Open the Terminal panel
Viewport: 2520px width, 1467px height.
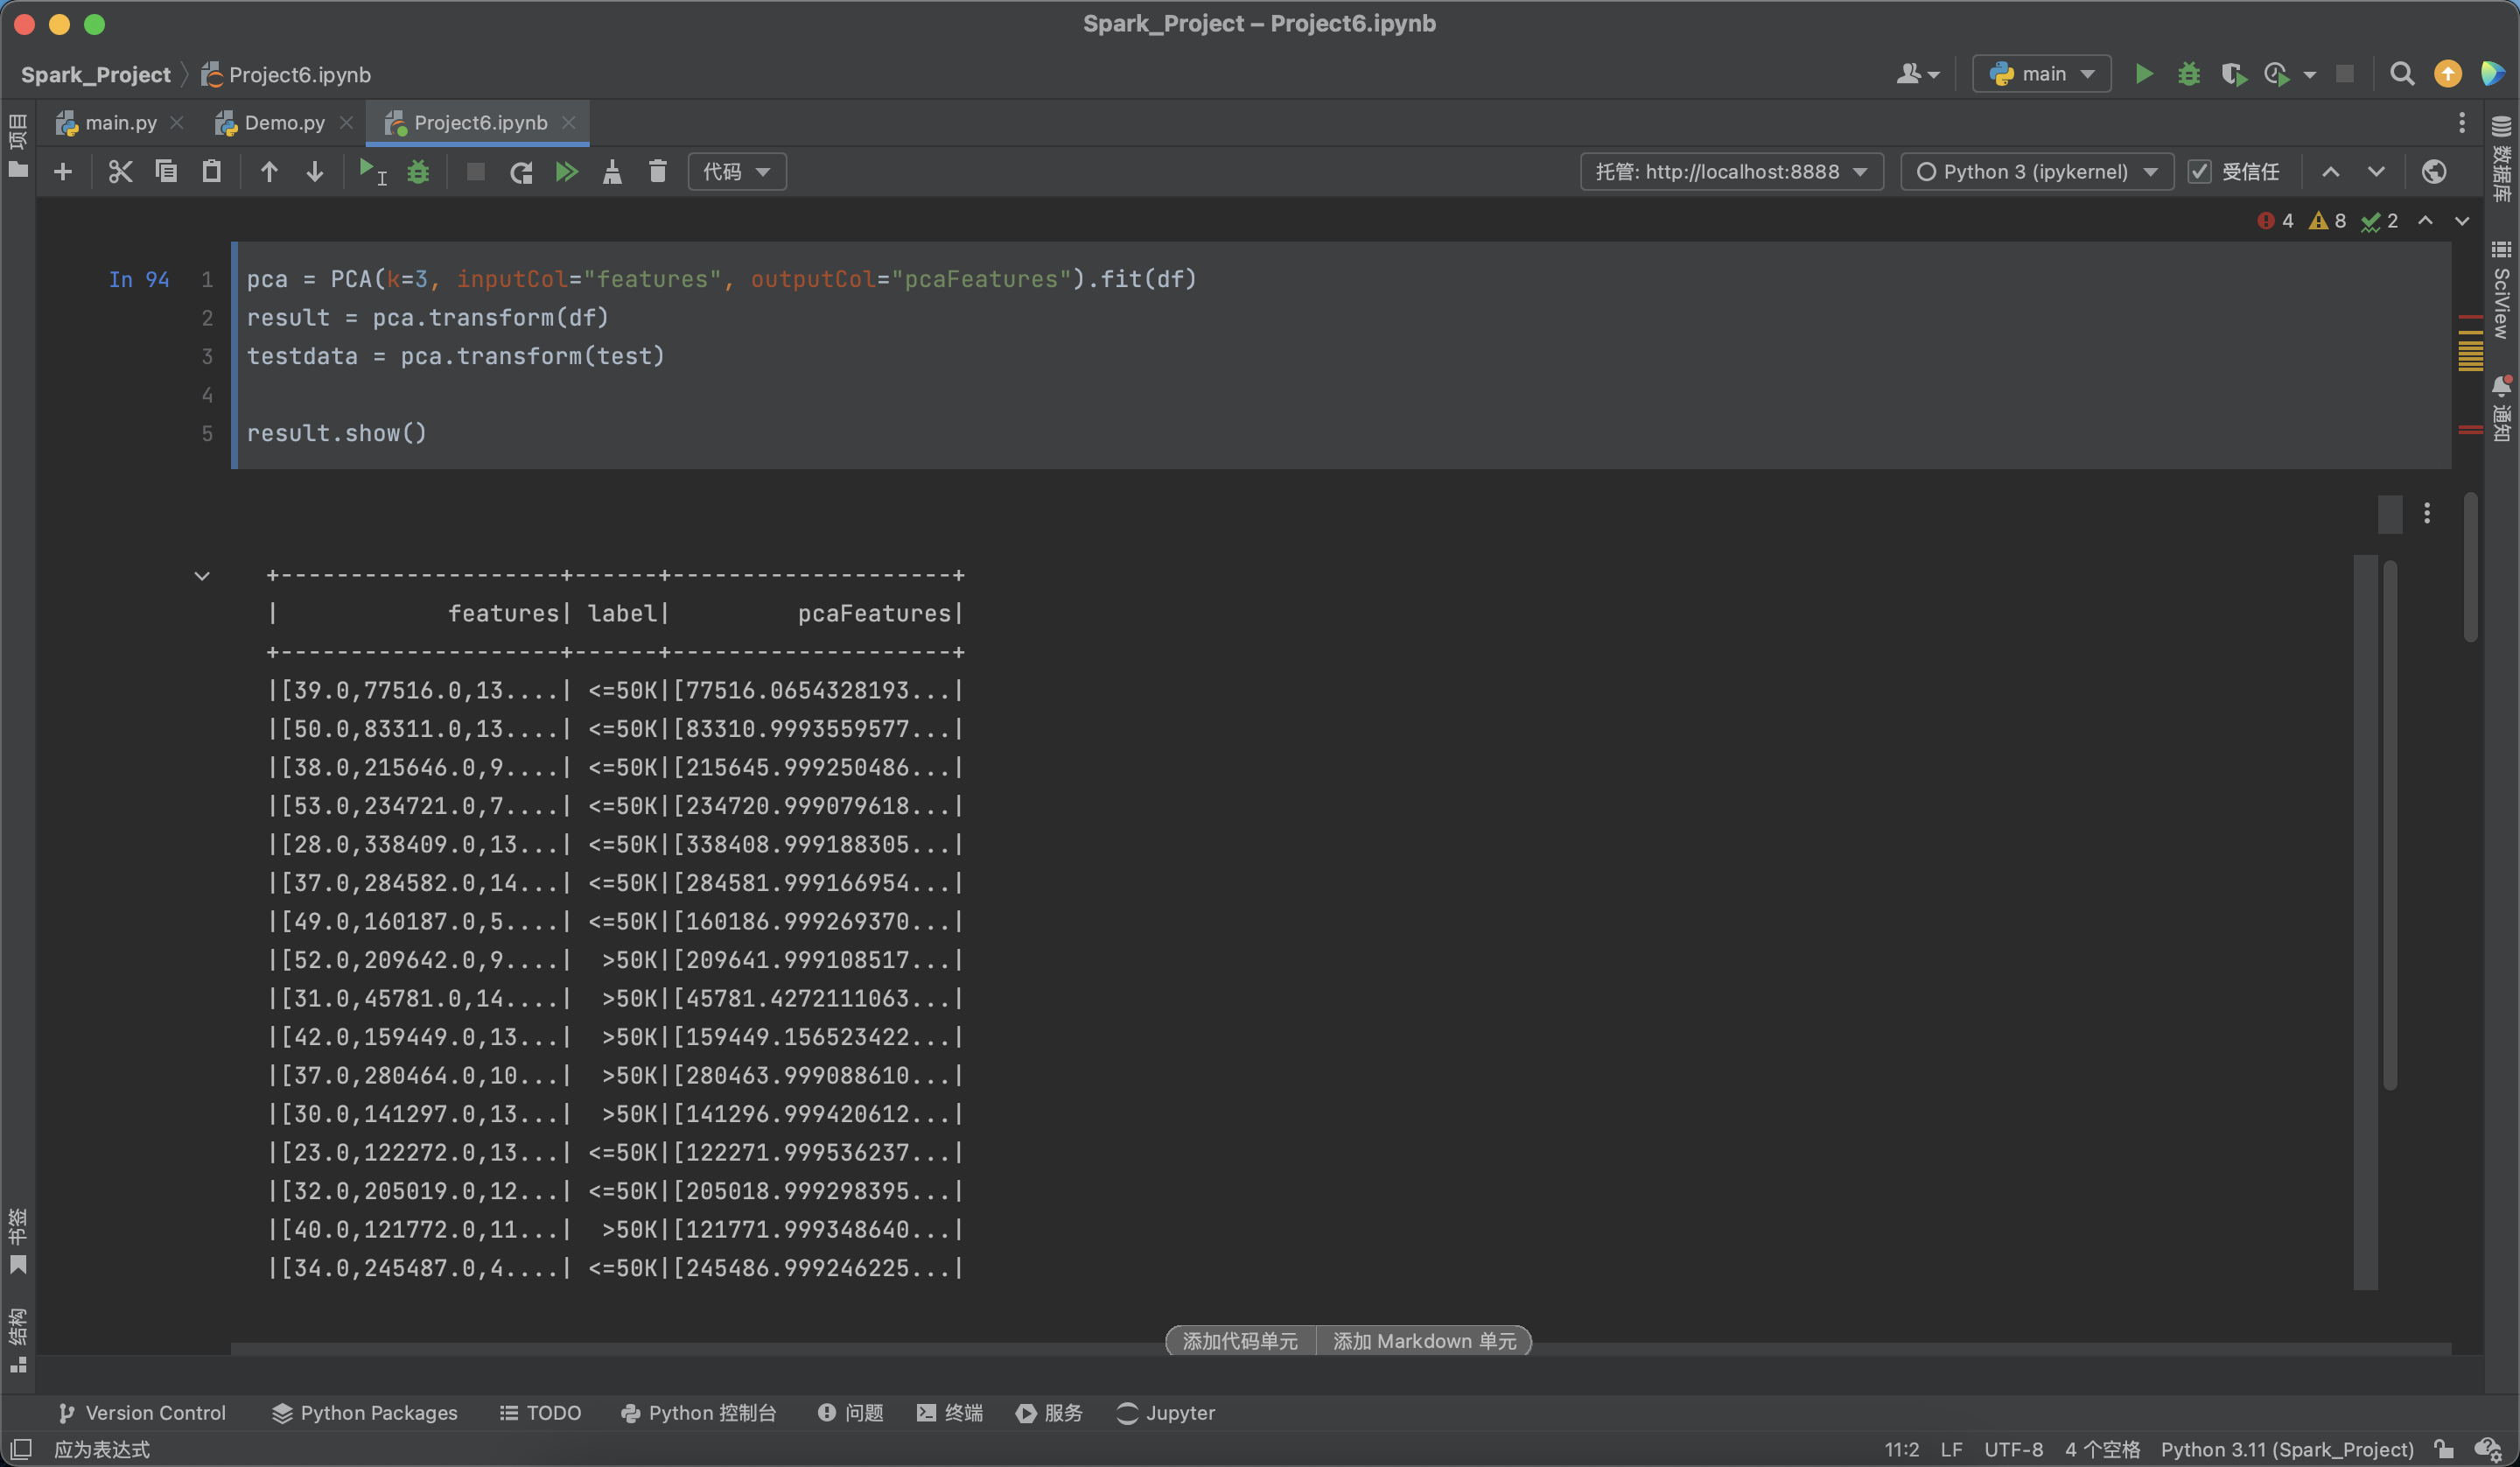tap(950, 1413)
